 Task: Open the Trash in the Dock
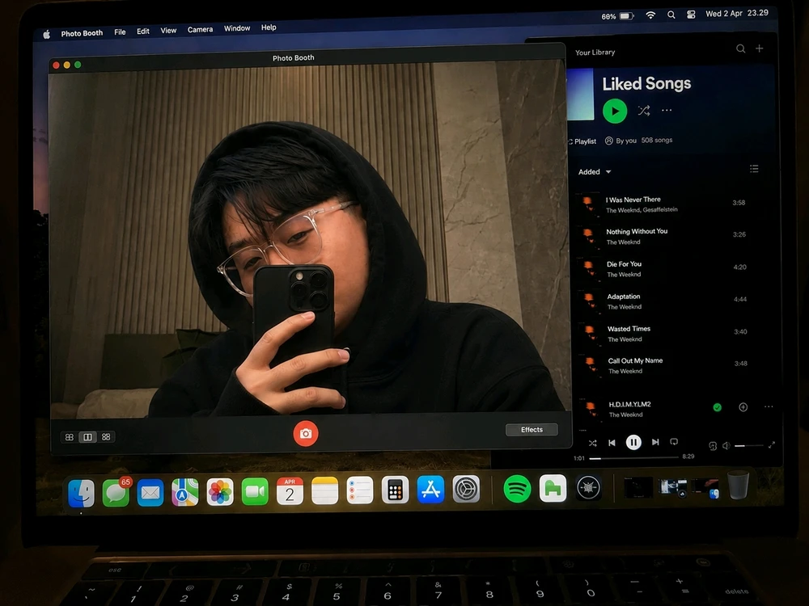point(739,484)
